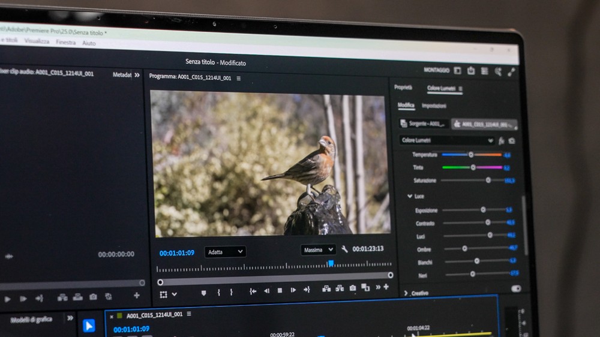Image resolution: width=600 pixels, height=337 pixels.
Task: Export a frame with the Program monitor camera
Action: 352,288
